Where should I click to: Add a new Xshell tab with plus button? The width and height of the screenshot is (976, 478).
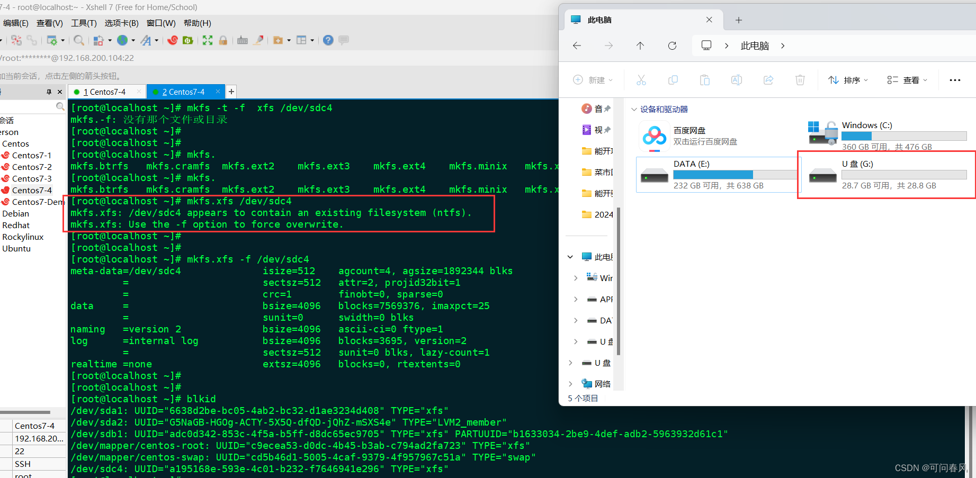[x=231, y=92]
